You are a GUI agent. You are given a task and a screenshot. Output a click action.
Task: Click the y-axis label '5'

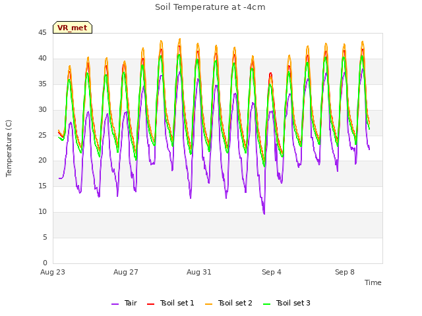[45, 237]
